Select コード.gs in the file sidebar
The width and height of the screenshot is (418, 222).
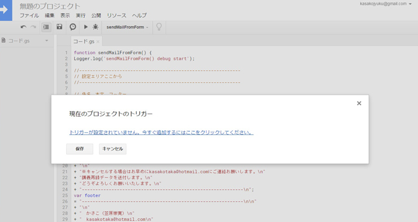(19, 40)
